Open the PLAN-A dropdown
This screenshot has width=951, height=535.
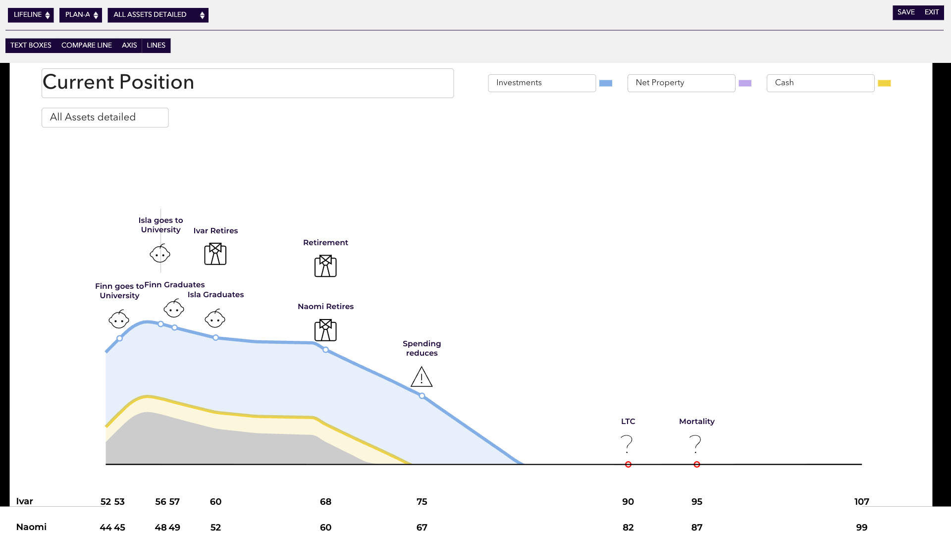pyautogui.click(x=81, y=15)
